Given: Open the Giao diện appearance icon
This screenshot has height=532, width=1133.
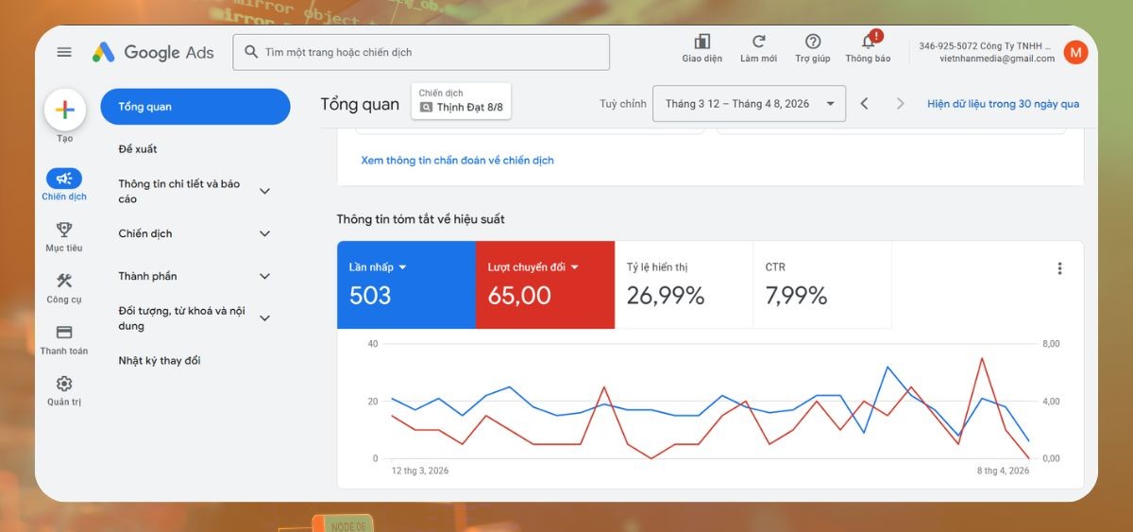Looking at the screenshot, I should pyautogui.click(x=702, y=42).
